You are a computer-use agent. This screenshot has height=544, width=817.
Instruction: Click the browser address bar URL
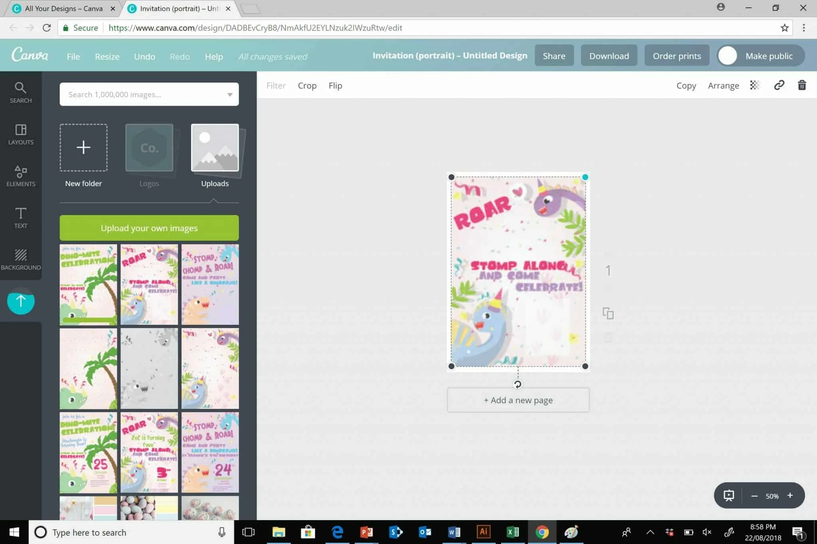255,28
